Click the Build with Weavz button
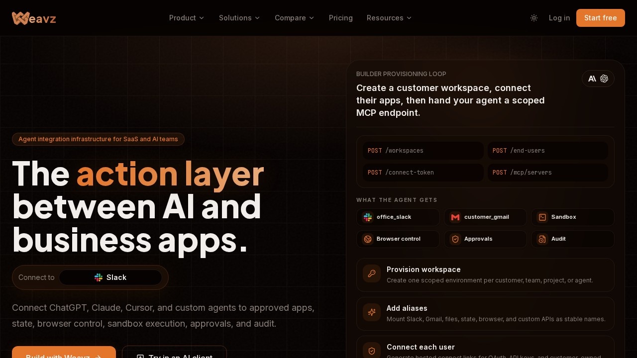637x358 pixels. point(64,352)
